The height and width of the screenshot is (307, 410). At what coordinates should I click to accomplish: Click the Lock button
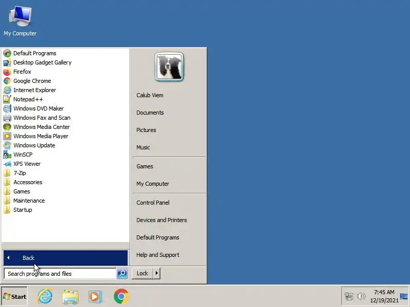tap(142, 273)
